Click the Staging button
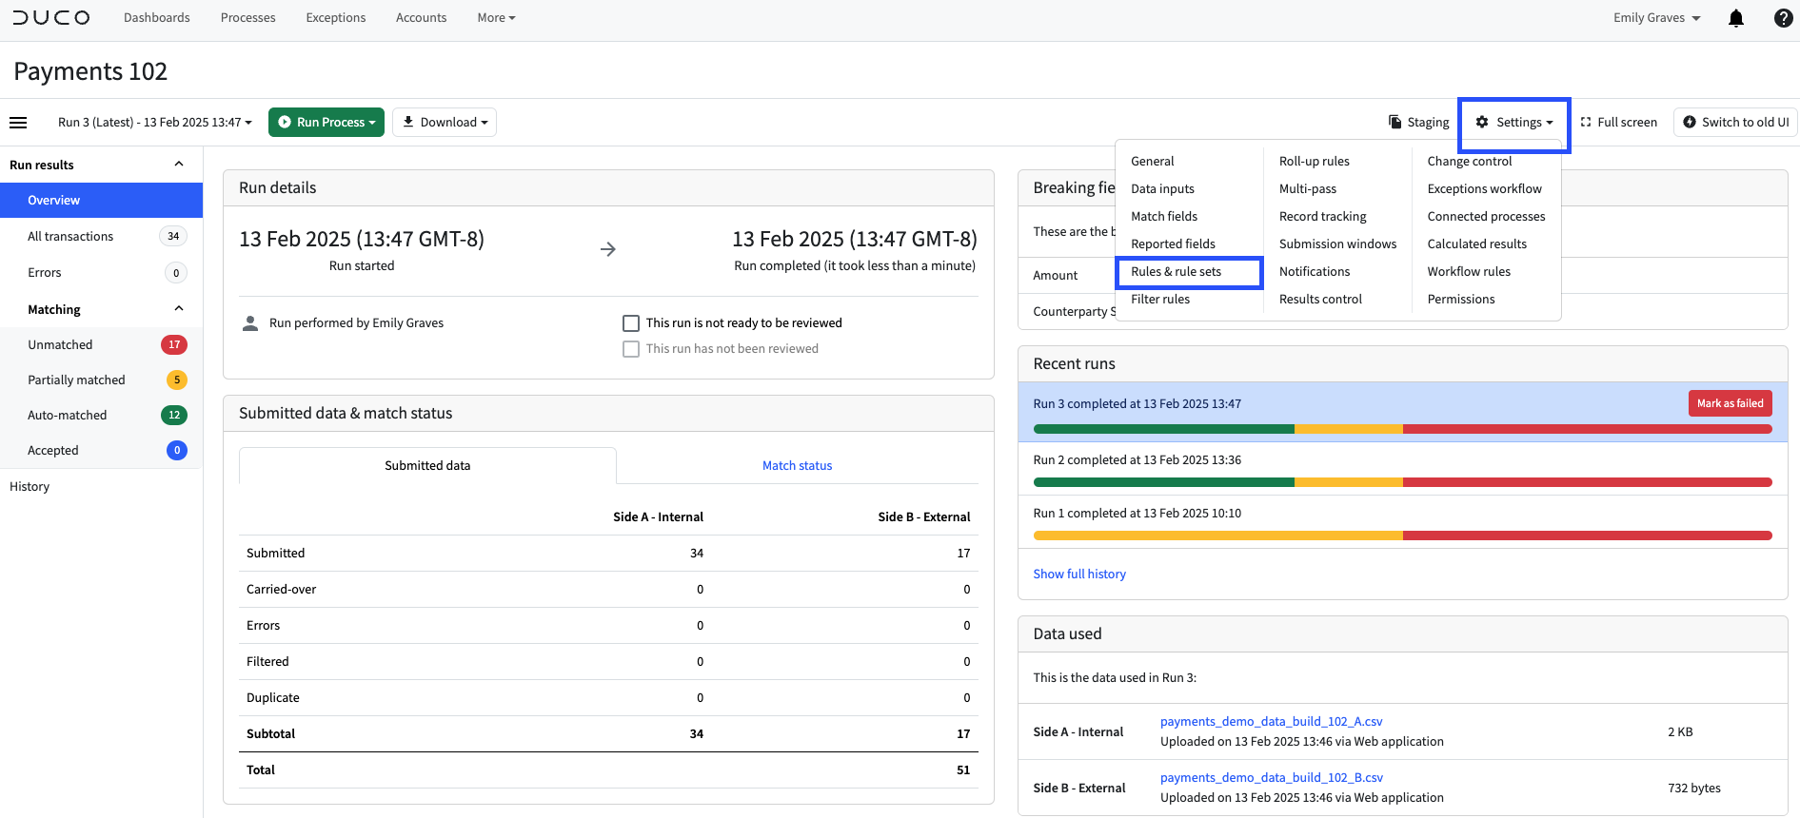The width and height of the screenshot is (1800, 818). coord(1419,122)
